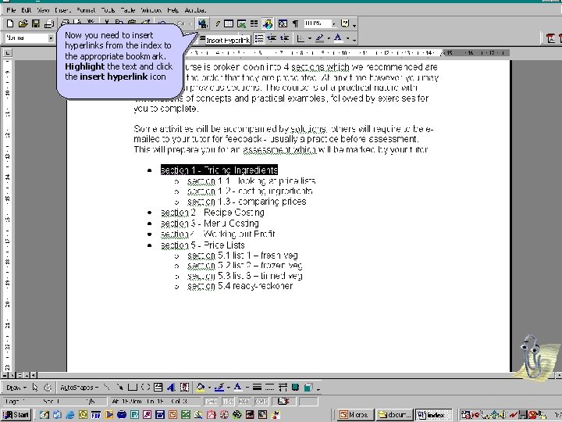Open the Insert menu
The image size is (562, 422).
(62, 10)
